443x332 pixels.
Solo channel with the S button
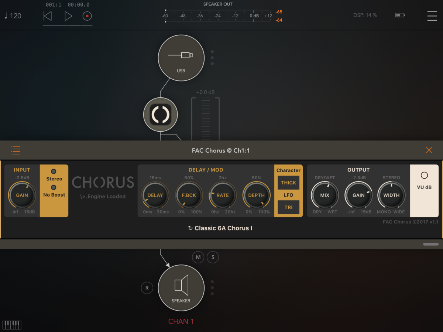(x=213, y=257)
